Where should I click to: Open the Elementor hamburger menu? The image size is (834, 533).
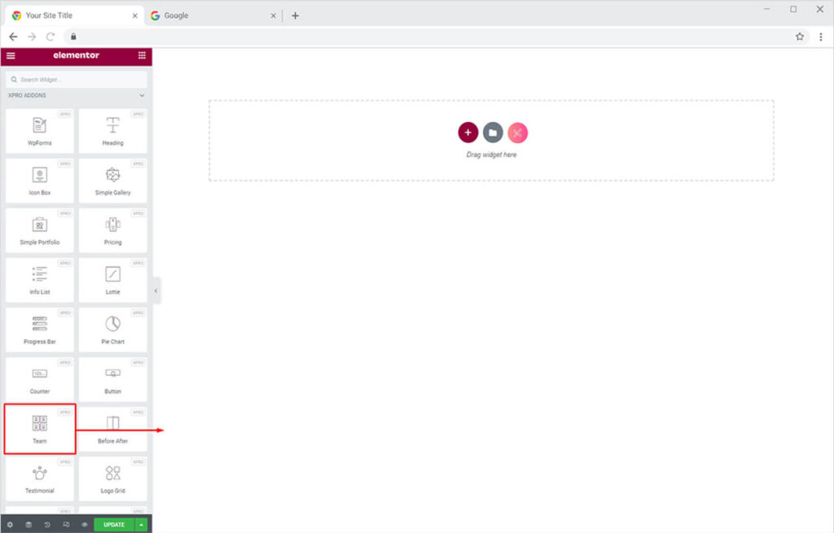pos(11,55)
